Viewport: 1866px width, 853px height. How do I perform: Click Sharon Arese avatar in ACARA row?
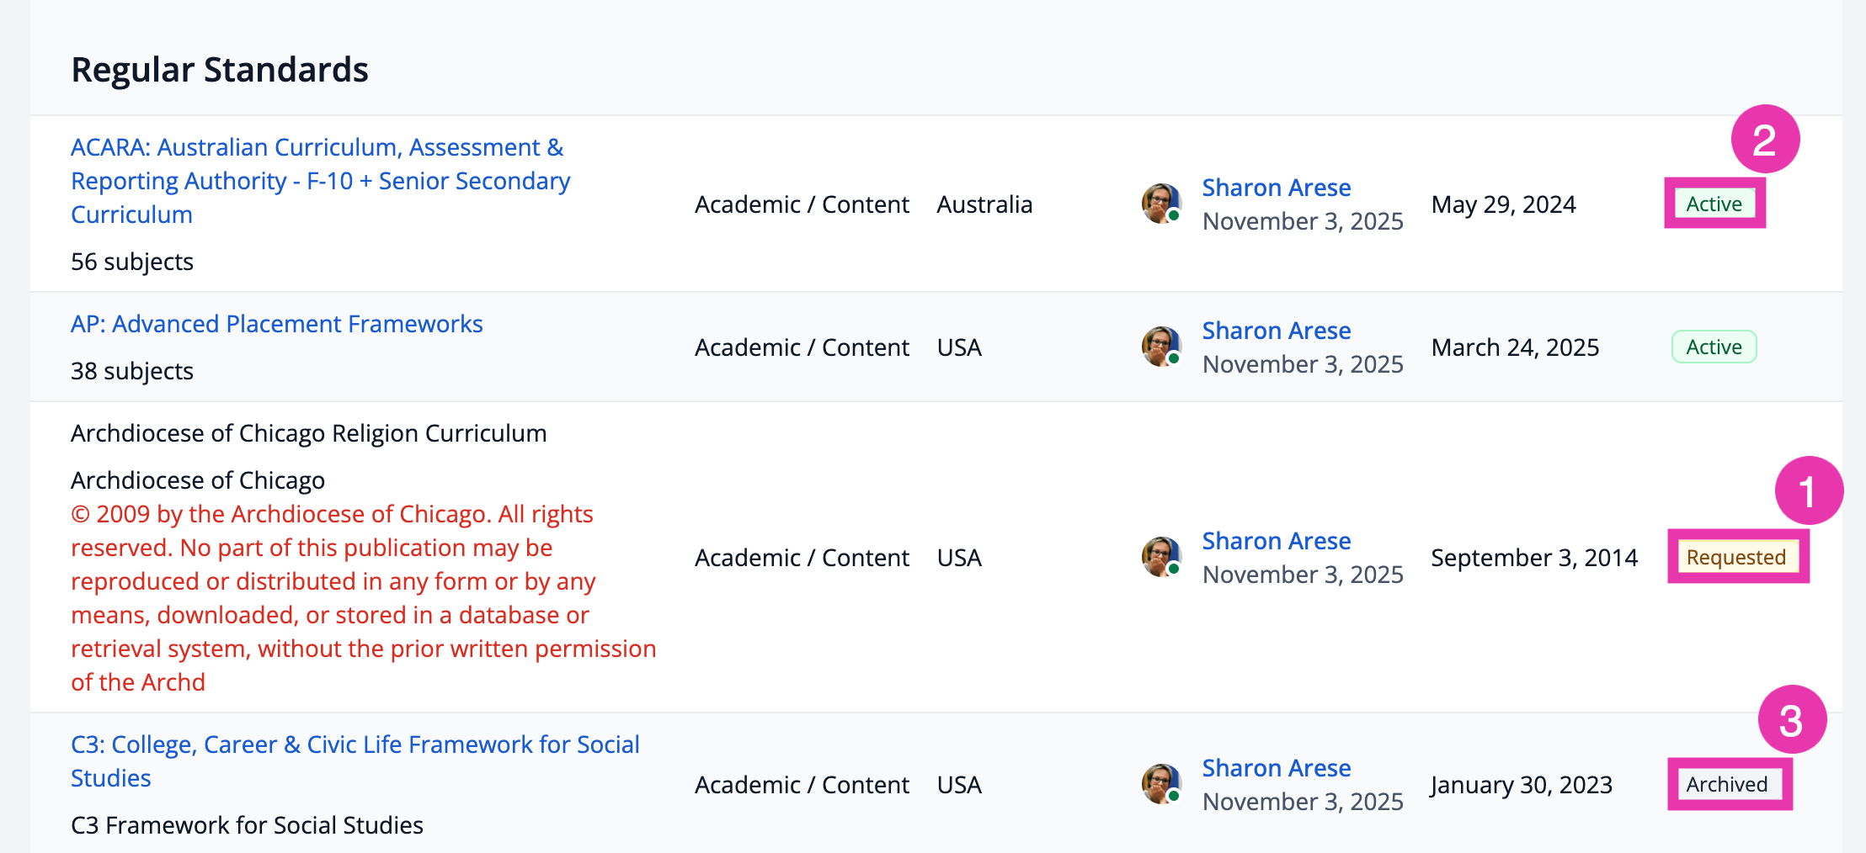pos(1162,204)
